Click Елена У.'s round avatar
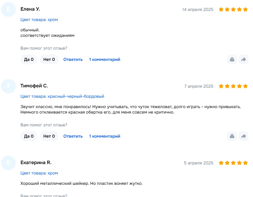The image size is (253, 197). coord(8,9)
